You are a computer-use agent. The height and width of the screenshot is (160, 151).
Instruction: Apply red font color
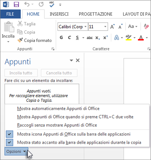pos(141,38)
